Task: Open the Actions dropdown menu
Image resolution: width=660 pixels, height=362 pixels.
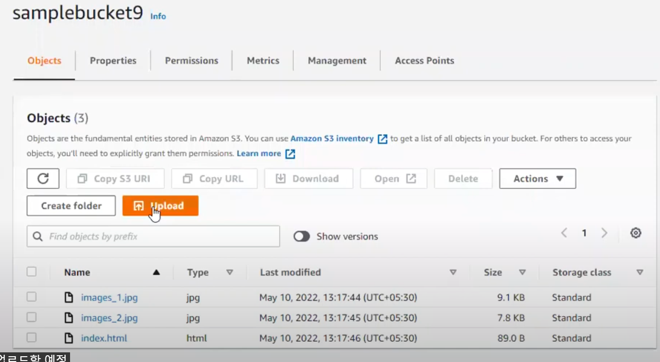Action: 537,179
